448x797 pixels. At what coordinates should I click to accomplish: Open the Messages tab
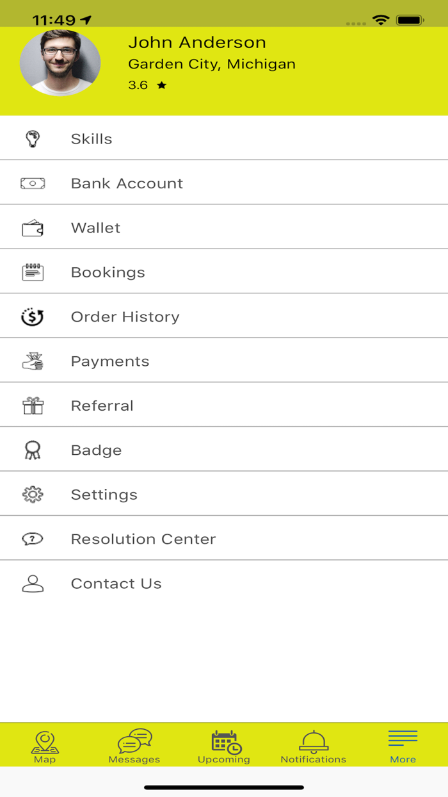click(x=134, y=744)
